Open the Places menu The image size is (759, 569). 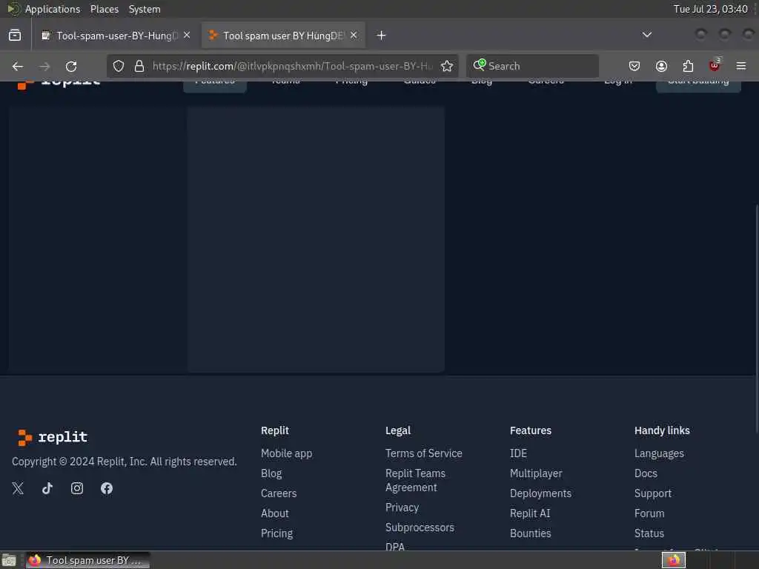(x=105, y=9)
